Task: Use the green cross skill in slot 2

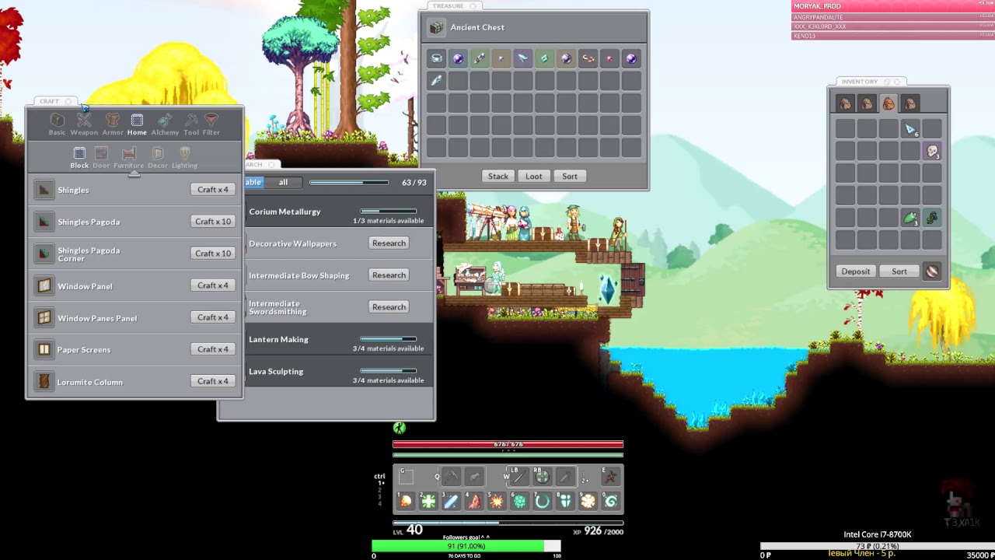Action: pyautogui.click(x=428, y=502)
